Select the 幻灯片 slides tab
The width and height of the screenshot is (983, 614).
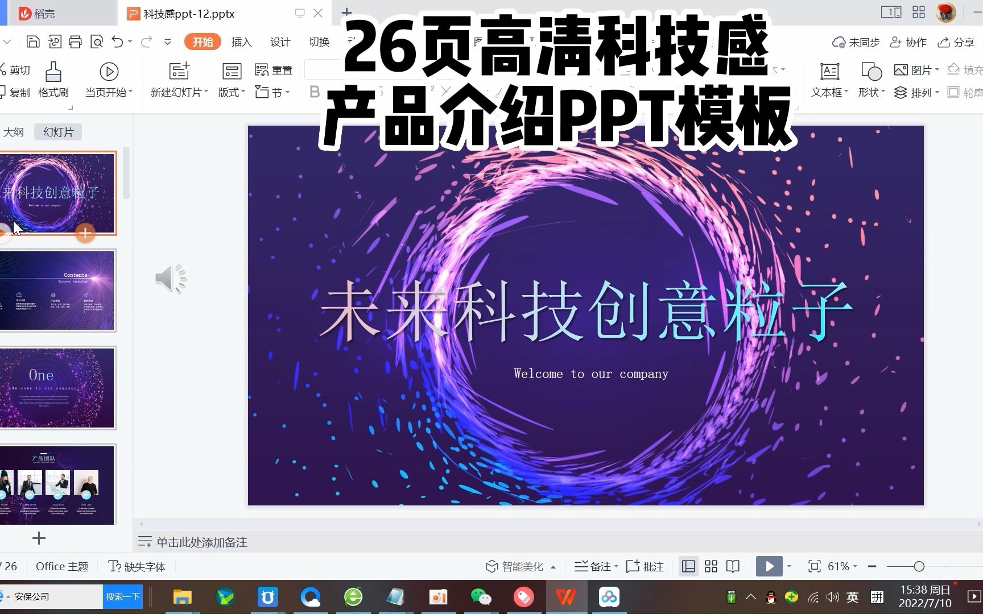click(x=58, y=132)
